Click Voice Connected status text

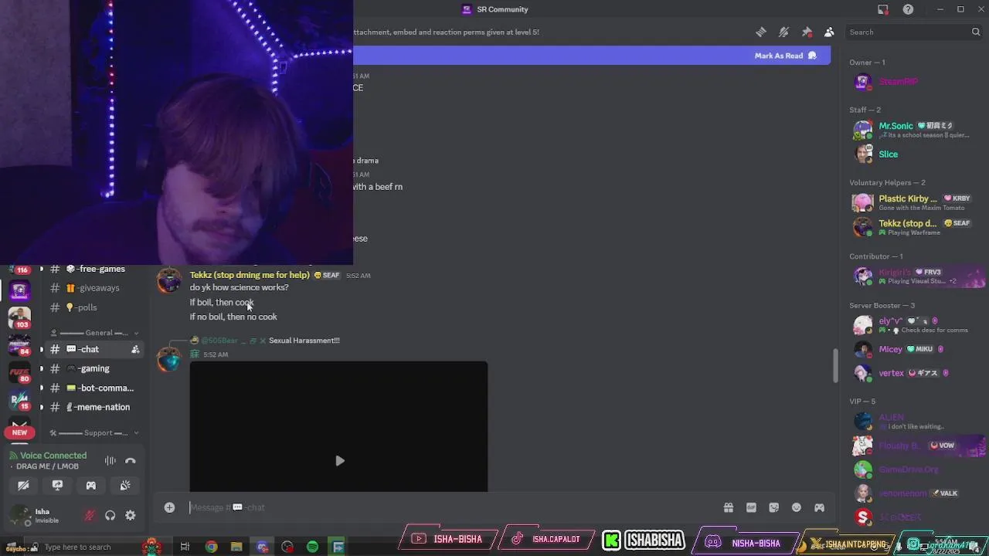pos(53,456)
